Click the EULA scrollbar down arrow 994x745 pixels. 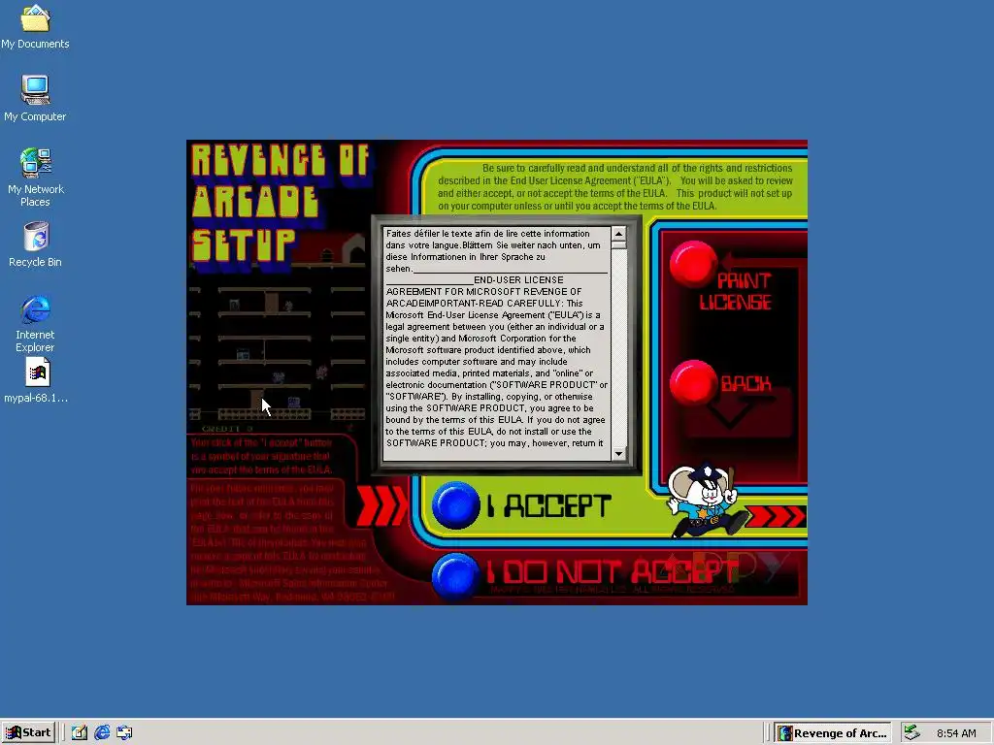(x=618, y=454)
